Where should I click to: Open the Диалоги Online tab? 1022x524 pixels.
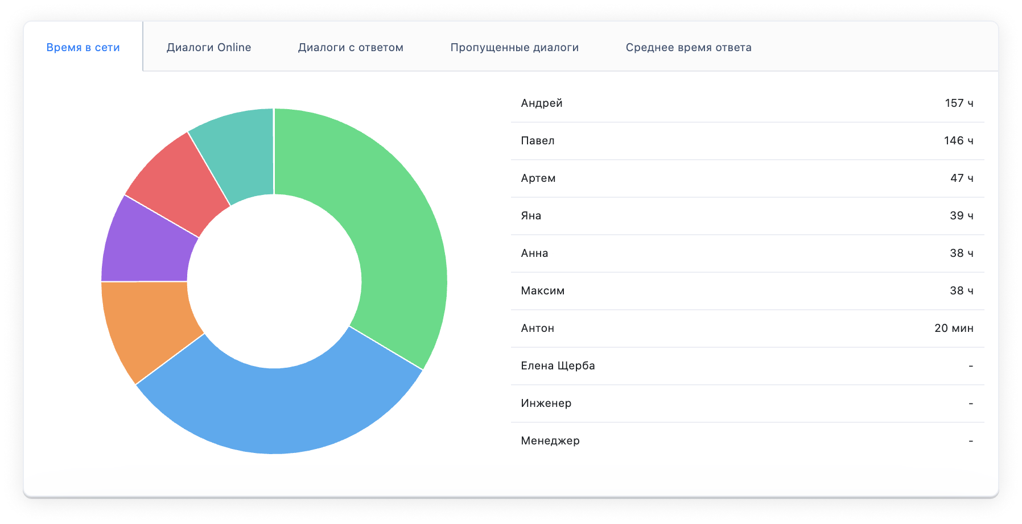tap(209, 48)
